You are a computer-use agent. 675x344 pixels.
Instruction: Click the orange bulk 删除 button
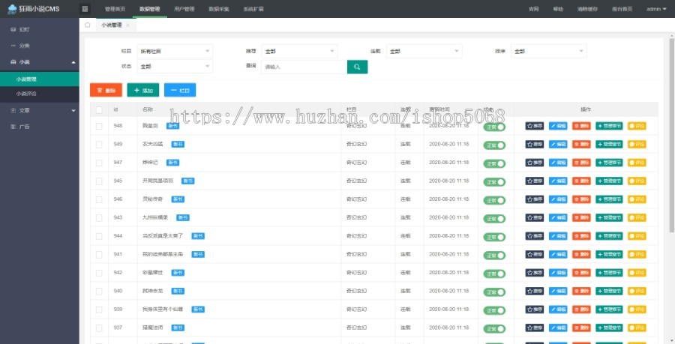click(105, 90)
